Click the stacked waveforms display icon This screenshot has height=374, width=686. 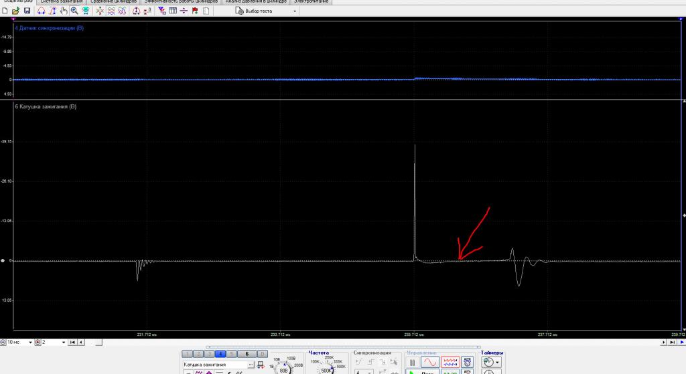click(111, 11)
